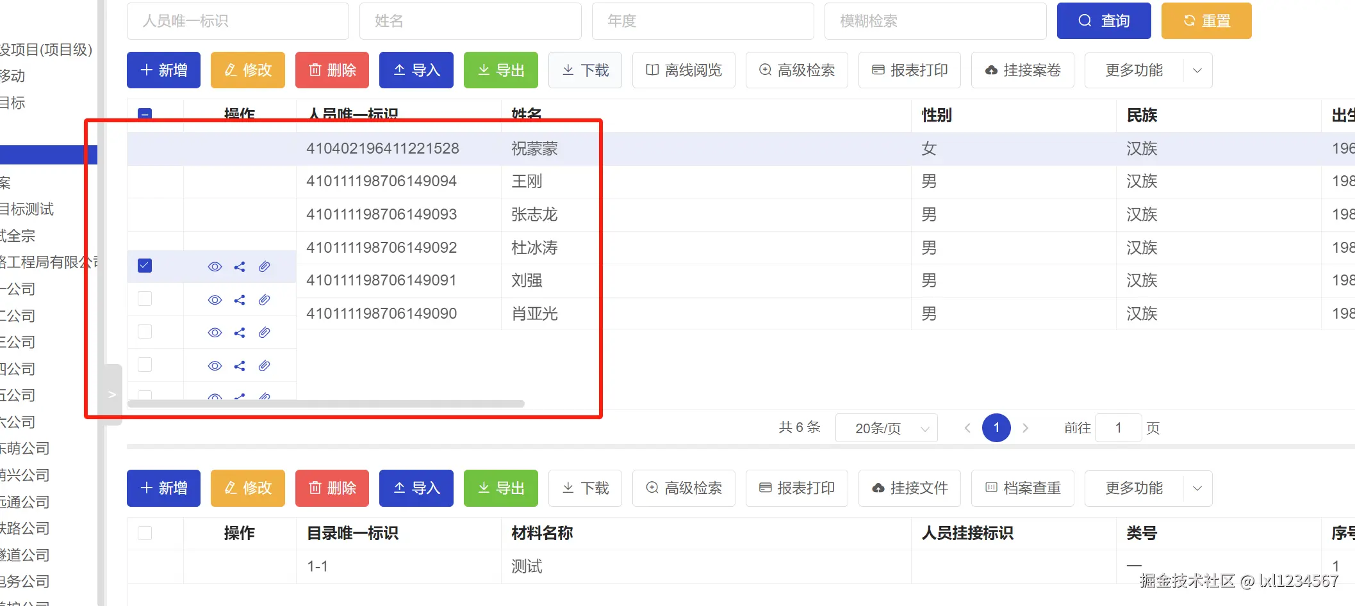Go to the previous page arrow
The height and width of the screenshot is (606, 1355).
[x=967, y=427]
